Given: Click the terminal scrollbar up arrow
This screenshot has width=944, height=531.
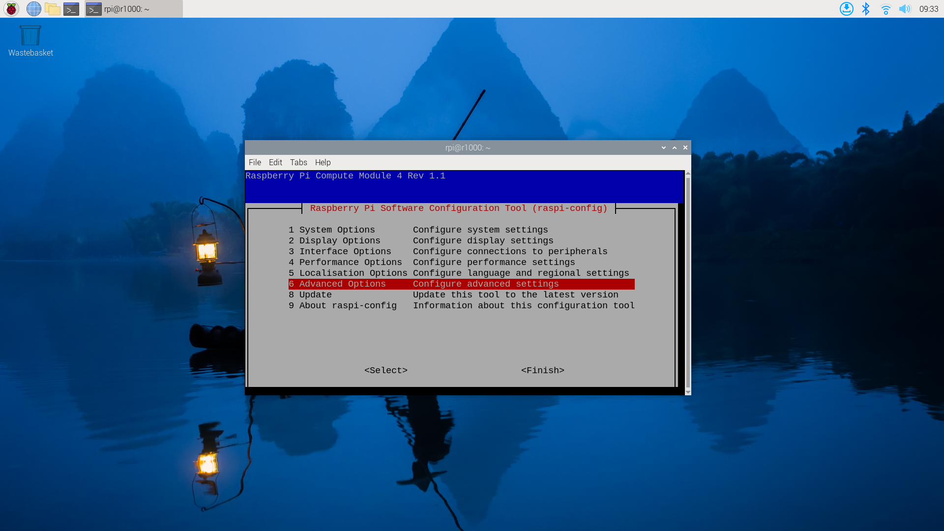Looking at the screenshot, I should pos(688,173).
